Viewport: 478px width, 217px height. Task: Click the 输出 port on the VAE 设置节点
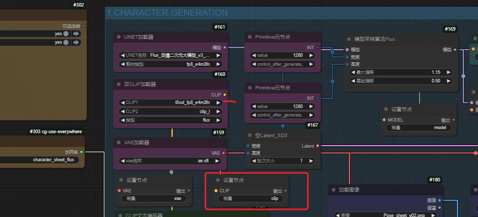click(x=188, y=190)
